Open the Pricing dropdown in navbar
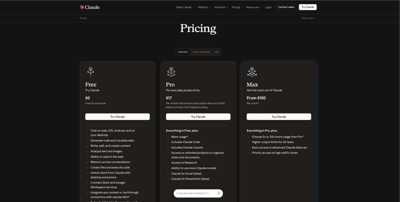This screenshot has width=400, height=202. tap(237, 7)
